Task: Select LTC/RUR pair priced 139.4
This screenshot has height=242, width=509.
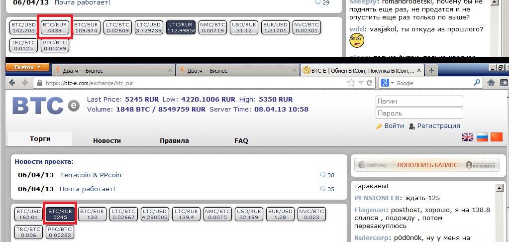Action: click(186, 214)
